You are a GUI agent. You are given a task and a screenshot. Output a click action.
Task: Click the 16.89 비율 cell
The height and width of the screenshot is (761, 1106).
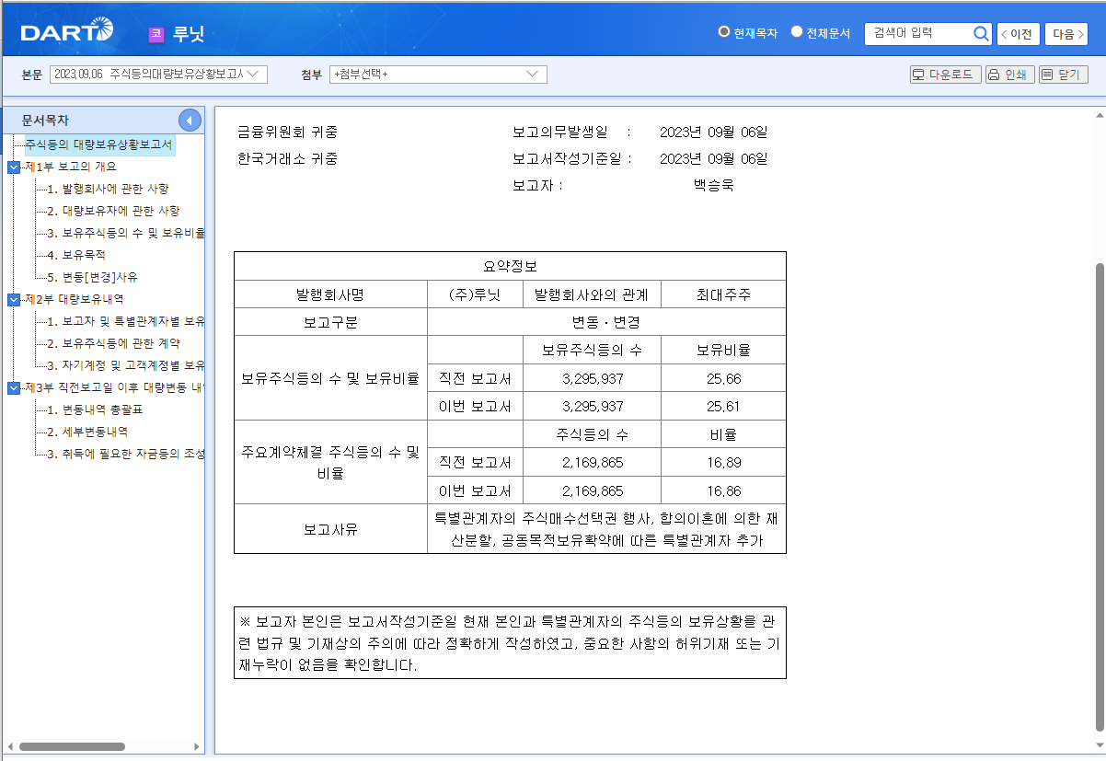[x=723, y=462]
